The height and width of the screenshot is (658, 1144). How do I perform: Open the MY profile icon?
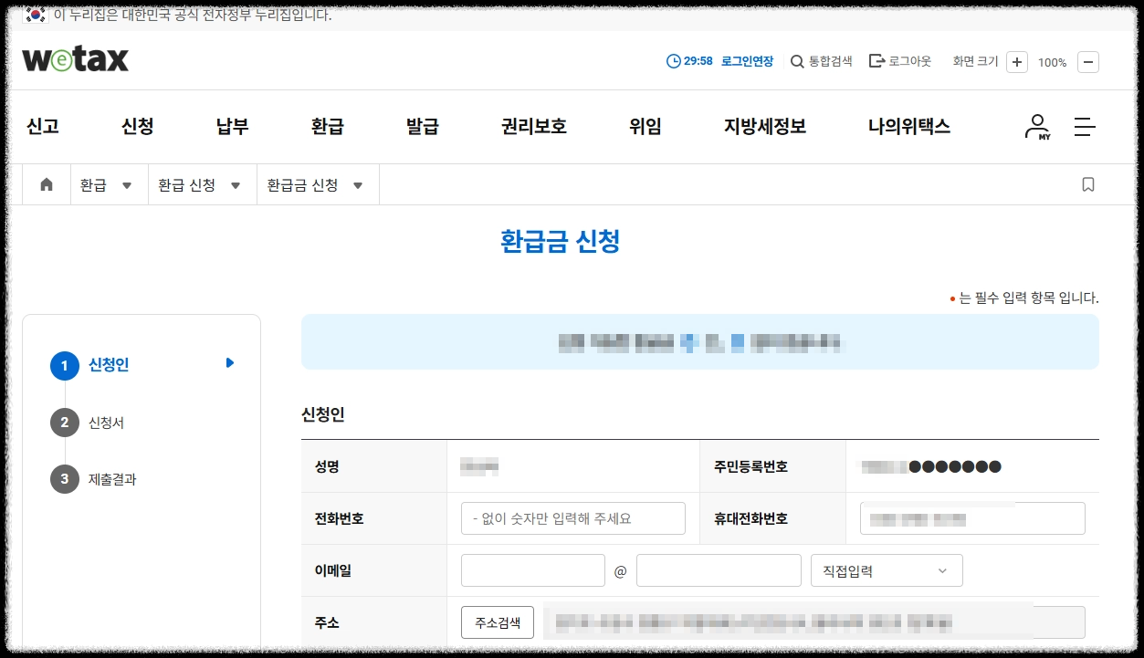[x=1036, y=126]
